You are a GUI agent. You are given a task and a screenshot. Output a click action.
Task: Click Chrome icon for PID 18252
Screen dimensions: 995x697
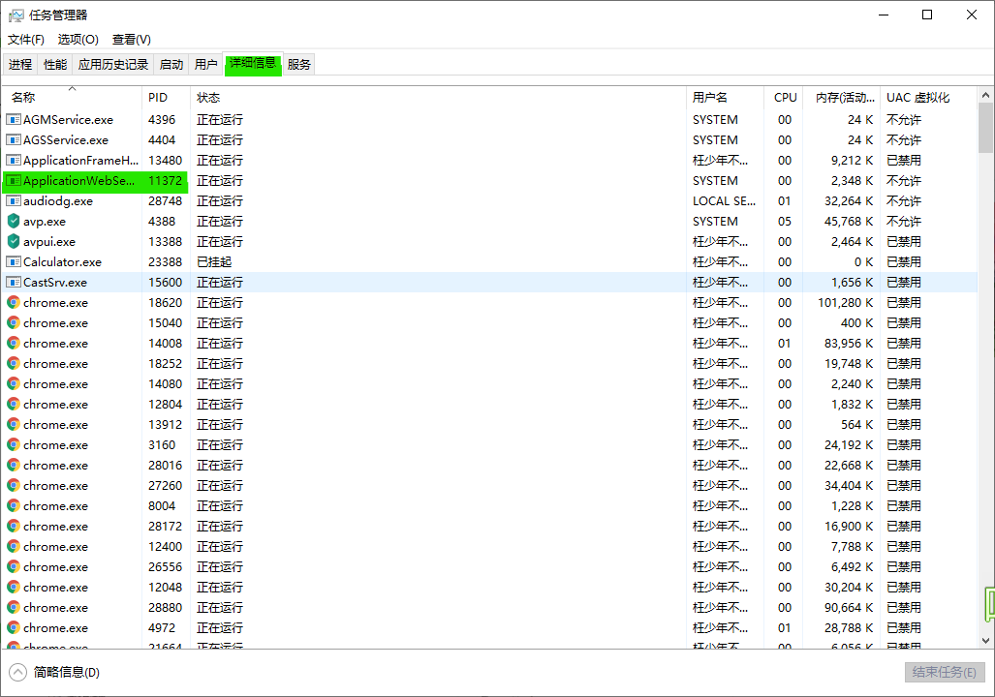tap(14, 363)
